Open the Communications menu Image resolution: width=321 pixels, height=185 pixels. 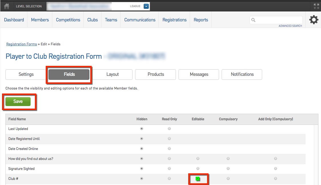point(140,20)
